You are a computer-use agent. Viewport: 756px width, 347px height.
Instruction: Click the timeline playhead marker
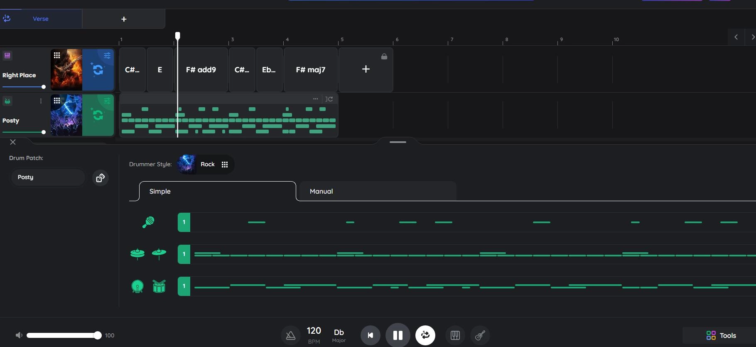coord(177,36)
